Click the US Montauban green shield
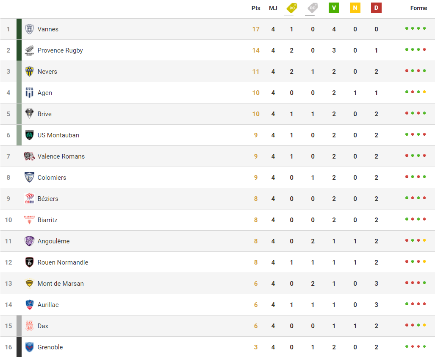 (x=29, y=135)
